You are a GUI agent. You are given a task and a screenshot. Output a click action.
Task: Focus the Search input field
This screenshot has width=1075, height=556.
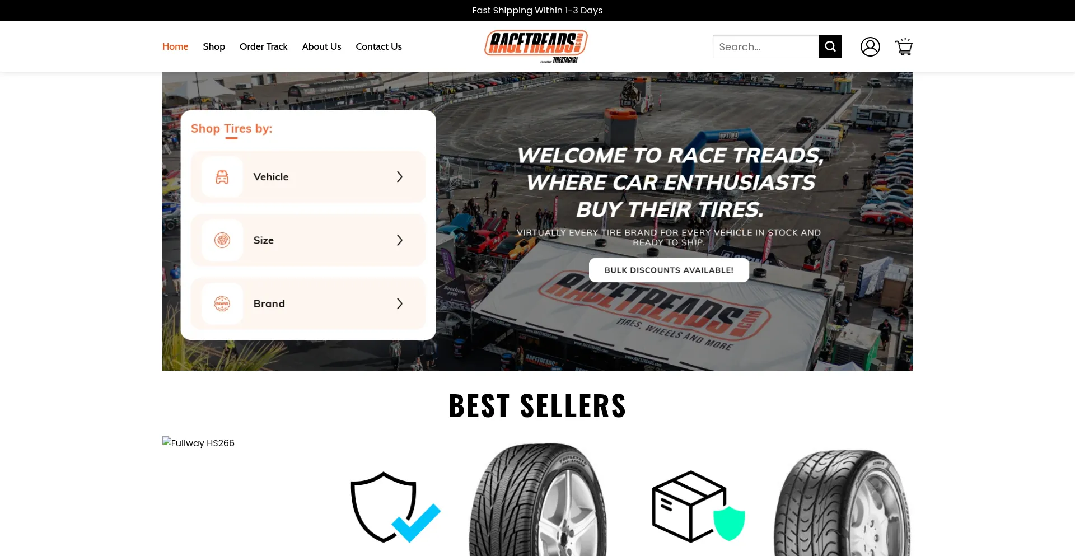(766, 46)
